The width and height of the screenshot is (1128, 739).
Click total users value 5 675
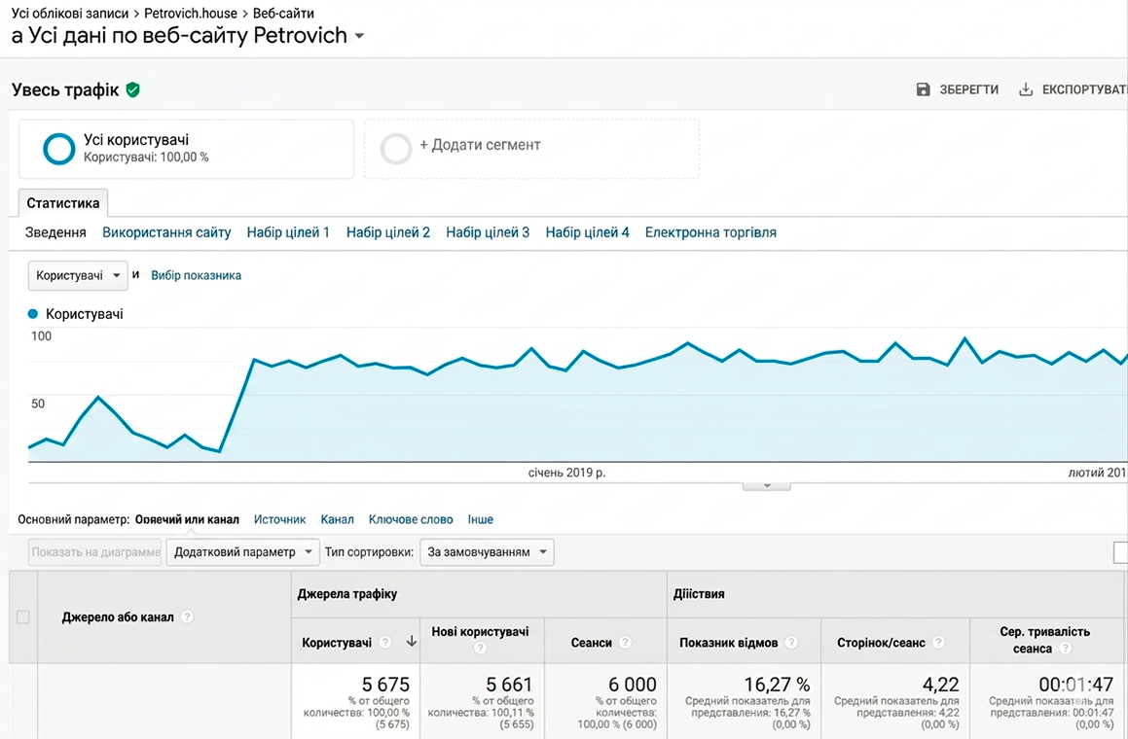point(385,685)
